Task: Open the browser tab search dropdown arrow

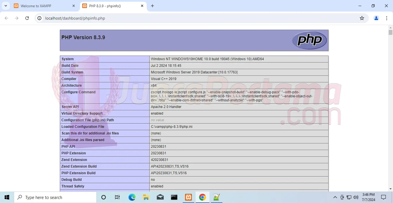Action: (5, 6)
